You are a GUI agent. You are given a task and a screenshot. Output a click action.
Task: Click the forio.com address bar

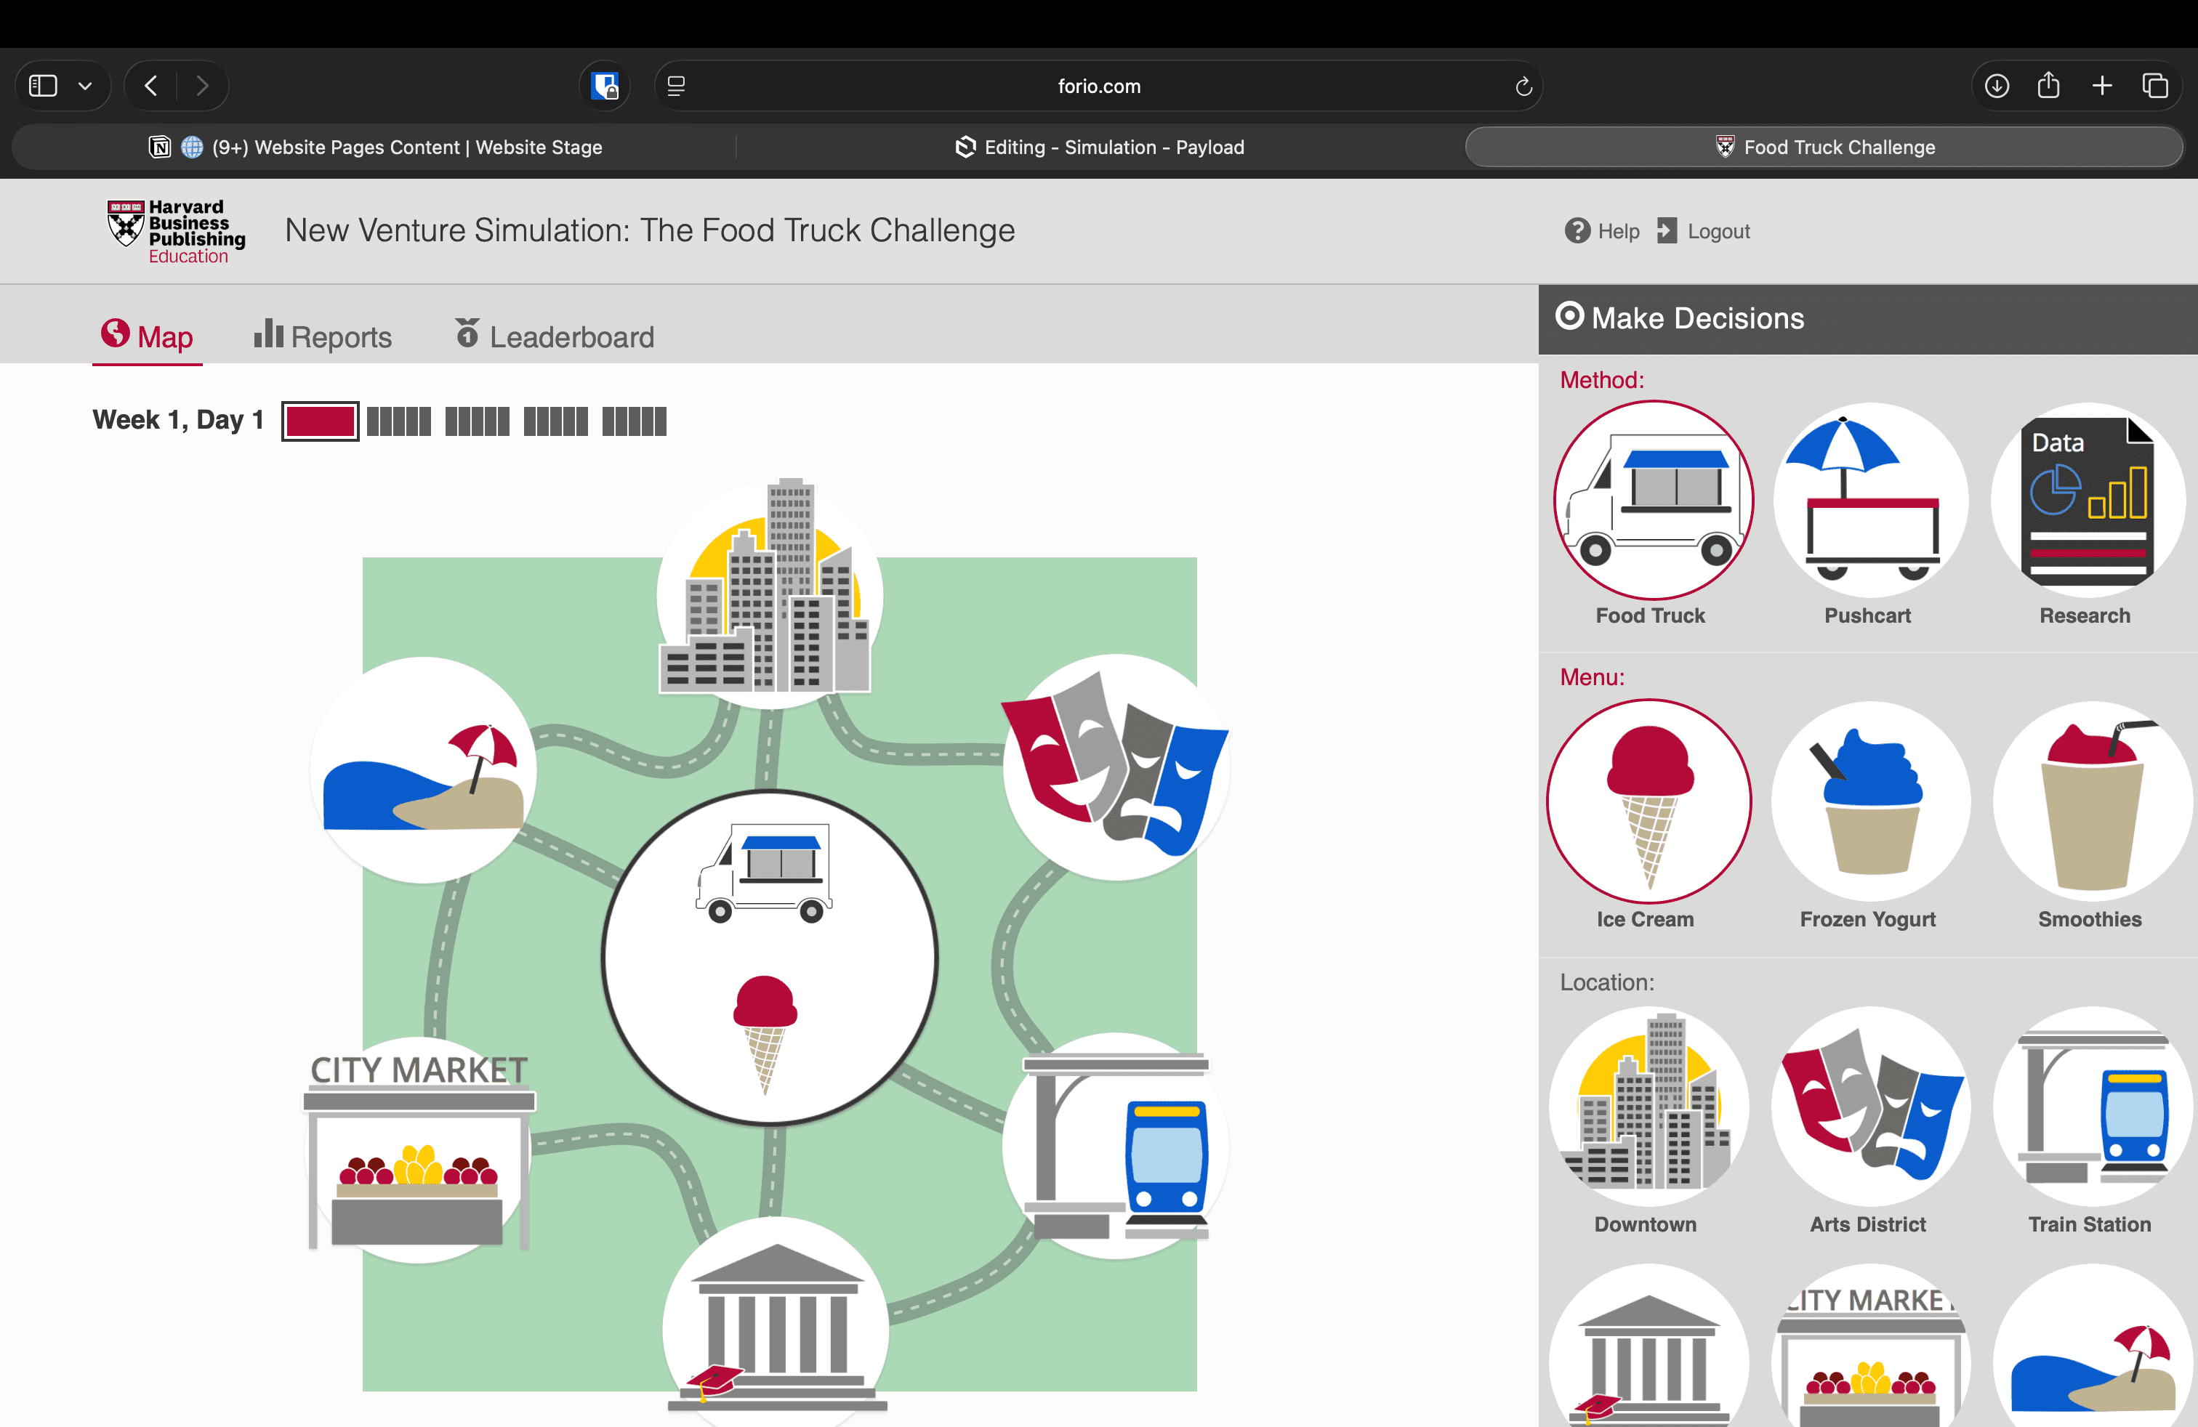pos(1098,86)
